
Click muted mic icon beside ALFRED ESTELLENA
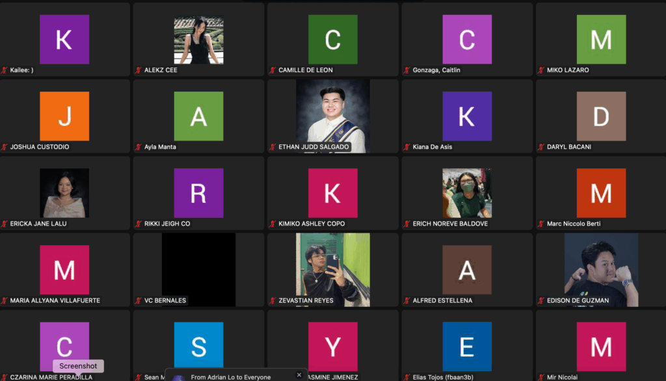(x=406, y=301)
